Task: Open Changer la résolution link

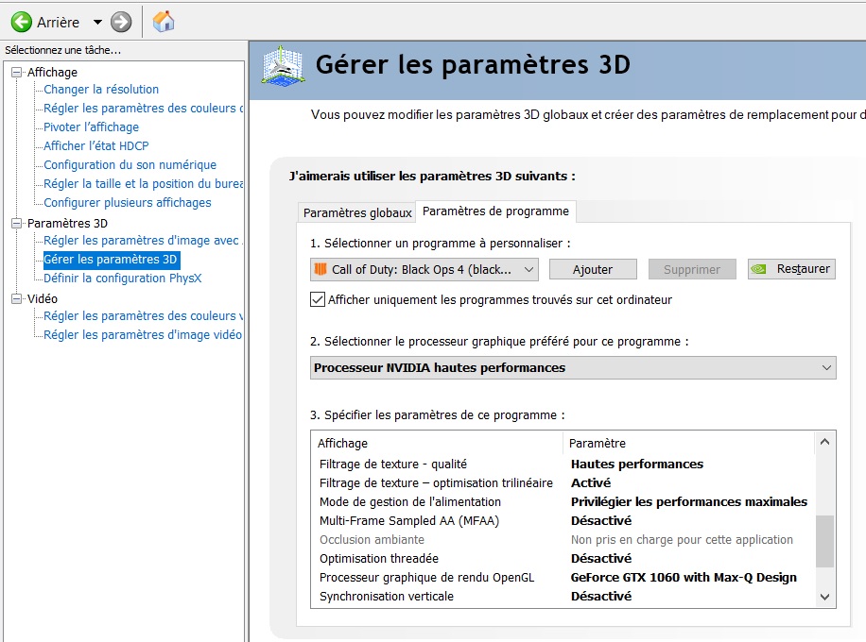Action: 101,90
